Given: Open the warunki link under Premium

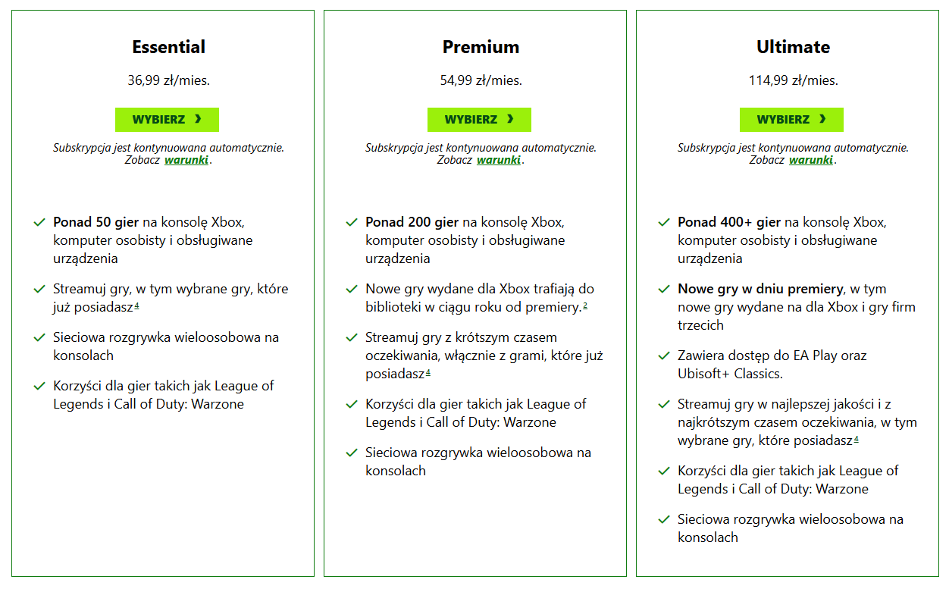Looking at the screenshot, I should pyautogui.click(x=499, y=160).
